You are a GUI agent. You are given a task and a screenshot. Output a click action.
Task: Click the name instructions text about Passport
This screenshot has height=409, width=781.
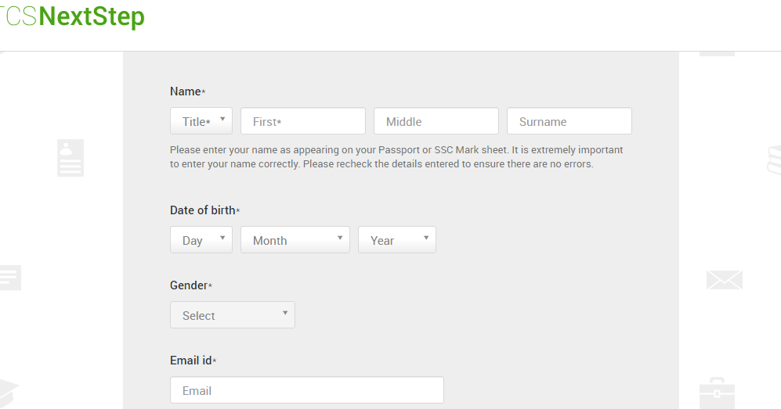[x=396, y=156]
